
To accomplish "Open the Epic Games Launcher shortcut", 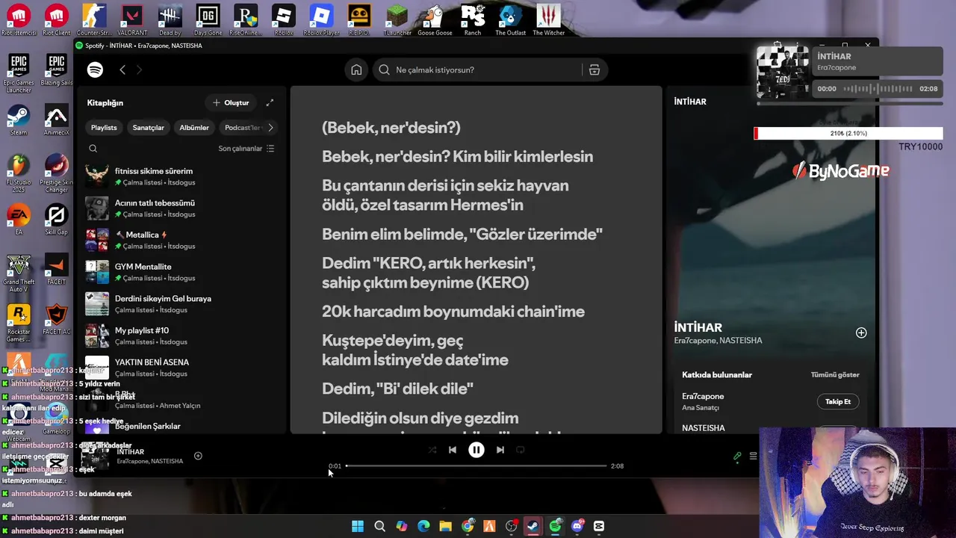I will (x=19, y=73).
